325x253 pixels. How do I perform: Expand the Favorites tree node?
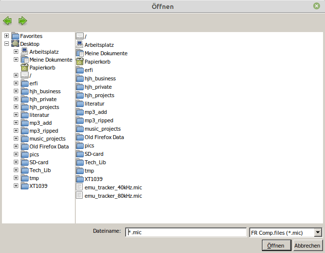coord(6,36)
